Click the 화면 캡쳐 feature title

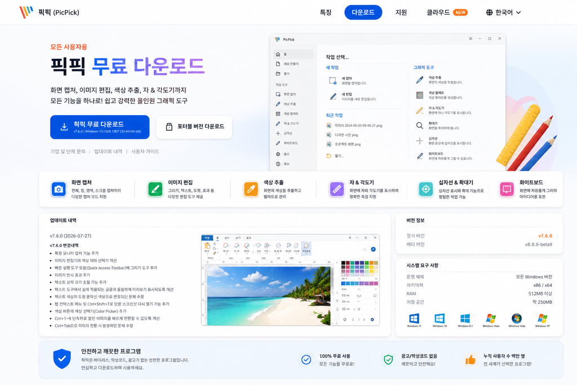pyautogui.click(x=81, y=182)
